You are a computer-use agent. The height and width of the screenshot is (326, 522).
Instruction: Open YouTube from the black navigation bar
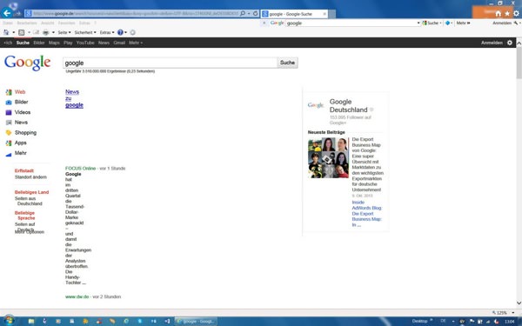click(x=85, y=43)
